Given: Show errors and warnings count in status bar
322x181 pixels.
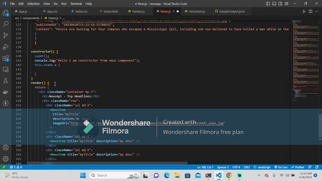Looking at the screenshot, I should coord(16,167).
